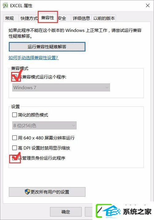Enable 以管理员身份运行此程序 checkbox

(15, 158)
